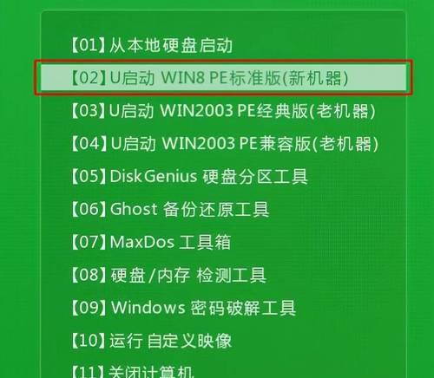
Task: Choose U启动 WIN8 PE标准版(新机器) entry
Action: 223,77
